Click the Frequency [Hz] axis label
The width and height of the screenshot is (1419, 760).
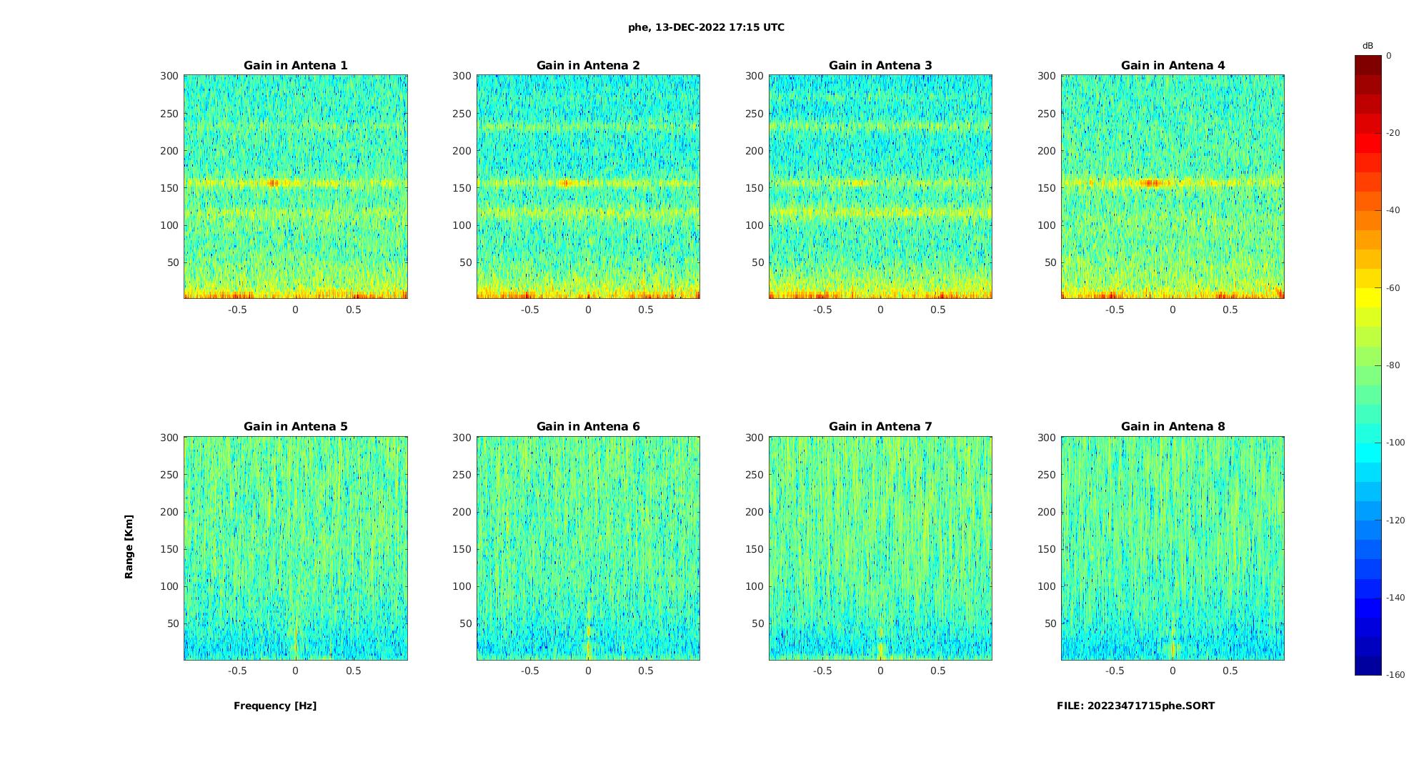tap(275, 706)
